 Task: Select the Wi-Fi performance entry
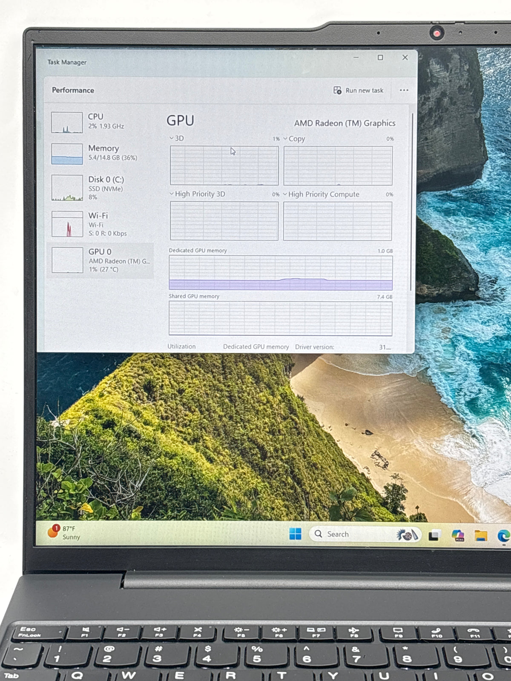(101, 224)
